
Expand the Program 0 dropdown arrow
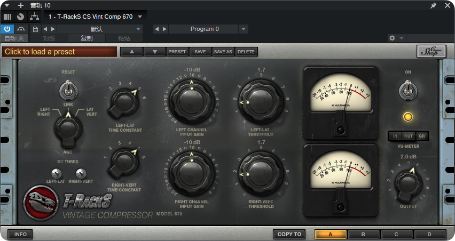coord(244,29)
